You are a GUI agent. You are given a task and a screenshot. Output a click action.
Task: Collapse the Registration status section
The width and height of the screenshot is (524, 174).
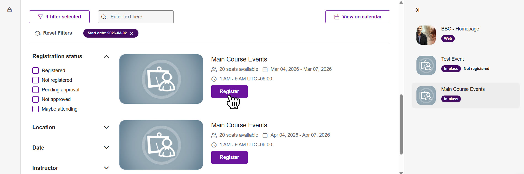point(106,56)
